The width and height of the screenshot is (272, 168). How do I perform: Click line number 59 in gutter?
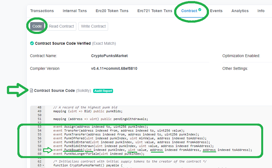[x=40, y=150]
